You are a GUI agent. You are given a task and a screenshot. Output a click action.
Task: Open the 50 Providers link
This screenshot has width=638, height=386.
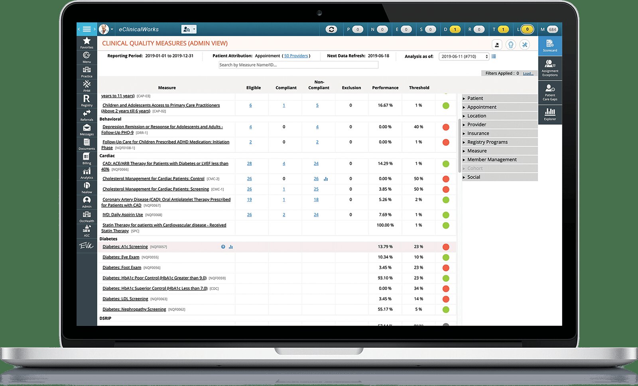tap(296, 56)
